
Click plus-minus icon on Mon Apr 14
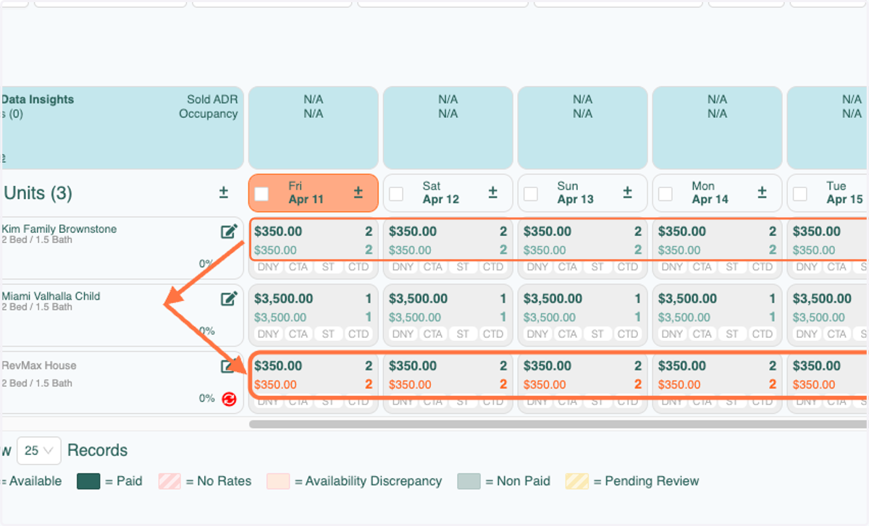coord(762,192)
